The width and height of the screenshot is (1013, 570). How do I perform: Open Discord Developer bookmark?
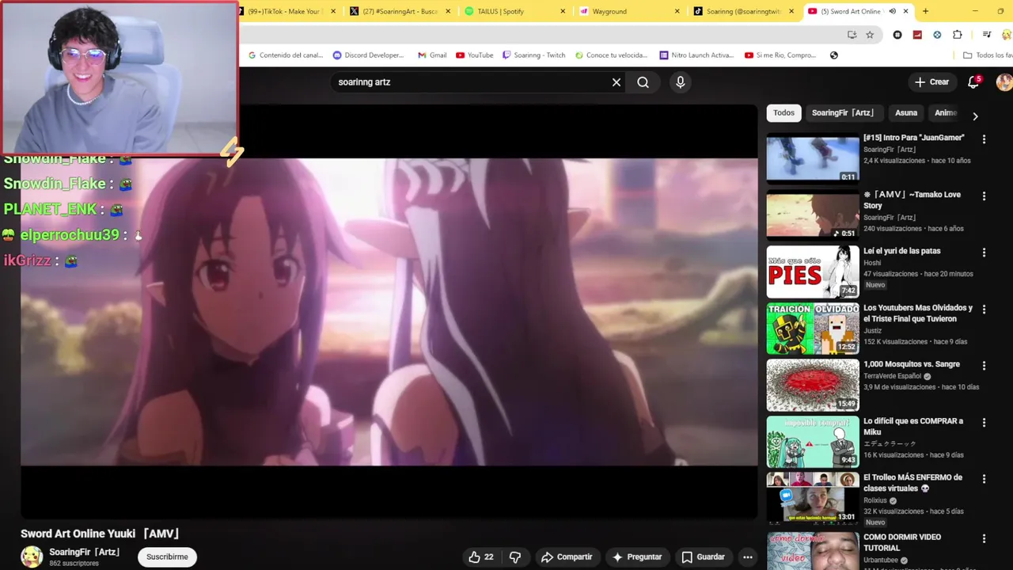(368, 55)
